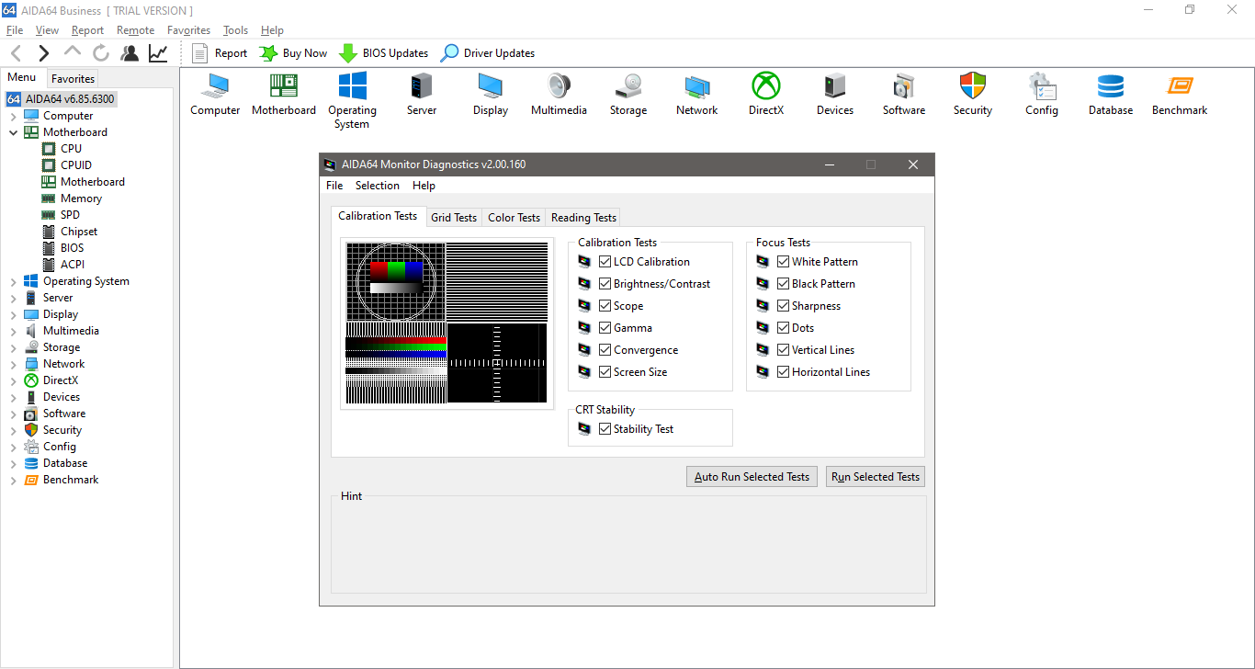
Task: Open the Favorites menu in the main menu bar
Action: point(188,30)
